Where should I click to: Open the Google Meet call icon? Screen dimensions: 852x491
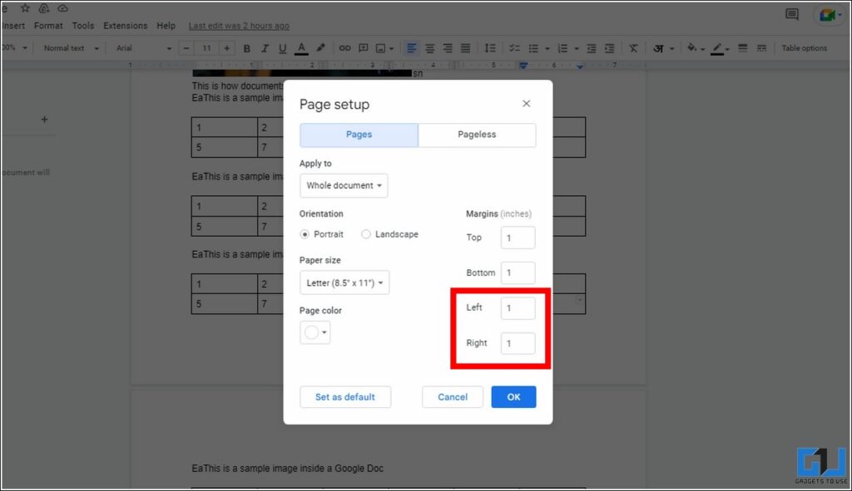point(829,15)
